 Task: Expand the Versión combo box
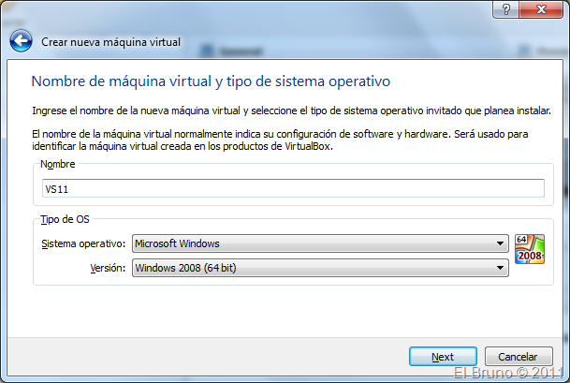[320, 268]
